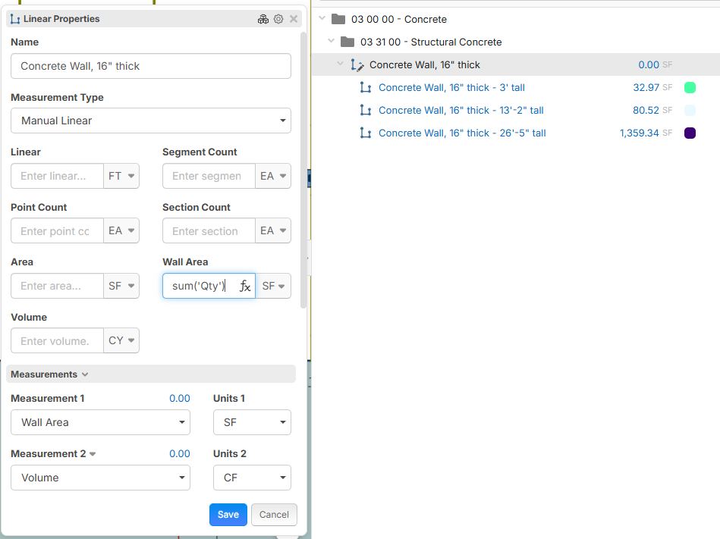The height and width of the screenshot is (539, 720).
Task: Click the assemblies cubes icon in Linear Properties header
Action: 263,19
